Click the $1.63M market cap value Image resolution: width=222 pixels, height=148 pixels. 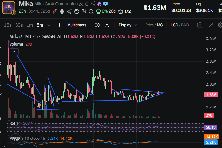(155, 8)
